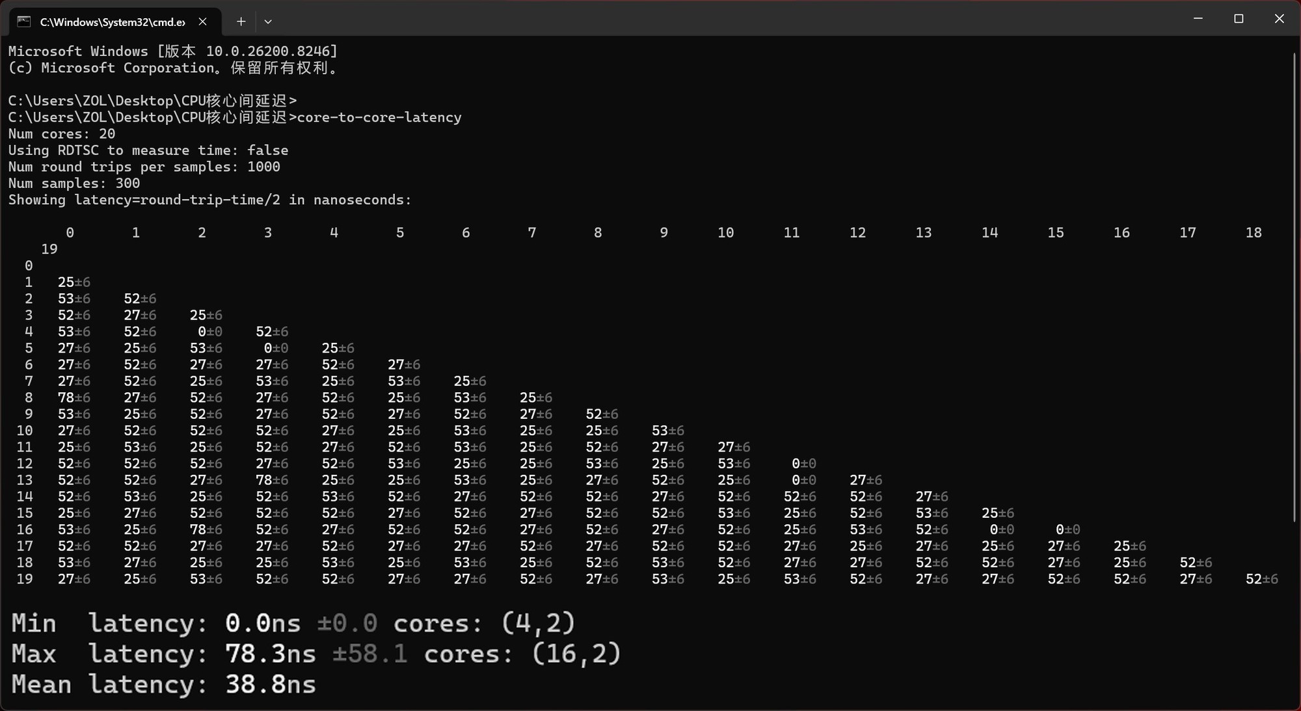Click the 25±6 value in row 1
This screenshot has height=711, width=1301.
(x=74, y=282)
